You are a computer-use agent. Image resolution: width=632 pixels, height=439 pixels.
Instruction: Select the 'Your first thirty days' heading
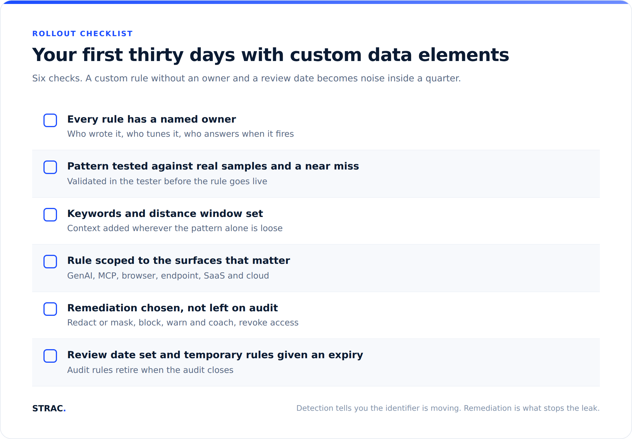tap(271, 55)
